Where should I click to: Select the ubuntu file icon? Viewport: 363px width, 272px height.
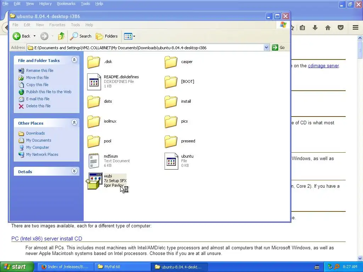tap(171, 161)
